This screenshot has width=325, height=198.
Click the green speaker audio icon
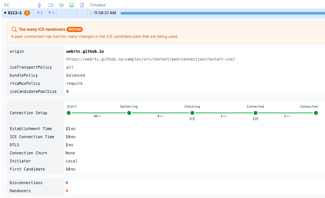(x=61, y=5)
